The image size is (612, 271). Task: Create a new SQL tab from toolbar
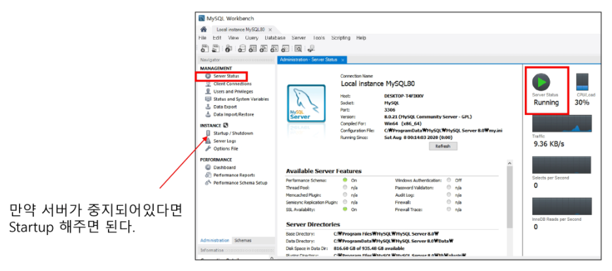pyautogui.click(x=204, y=49)
